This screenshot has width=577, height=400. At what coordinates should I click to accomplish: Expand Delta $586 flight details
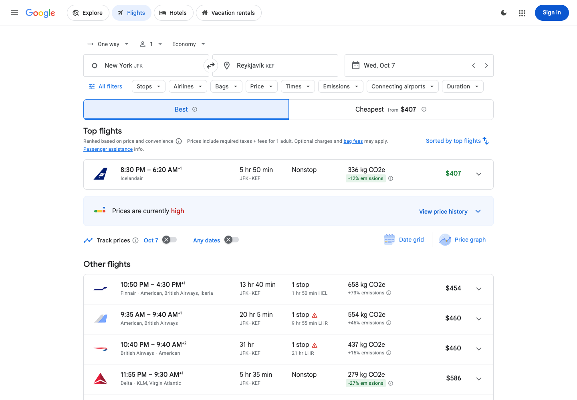479,379
